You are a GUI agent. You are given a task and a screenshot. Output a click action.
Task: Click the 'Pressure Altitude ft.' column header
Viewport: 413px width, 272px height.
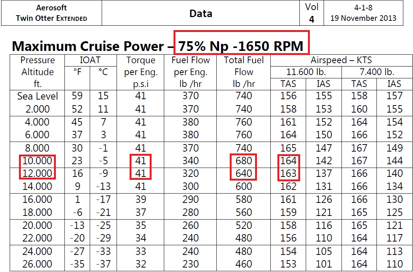(x=37, y=72)
